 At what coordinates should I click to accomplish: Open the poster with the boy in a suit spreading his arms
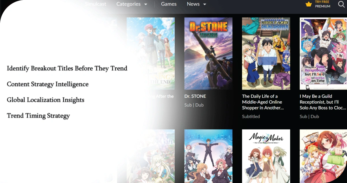point(208,156)
